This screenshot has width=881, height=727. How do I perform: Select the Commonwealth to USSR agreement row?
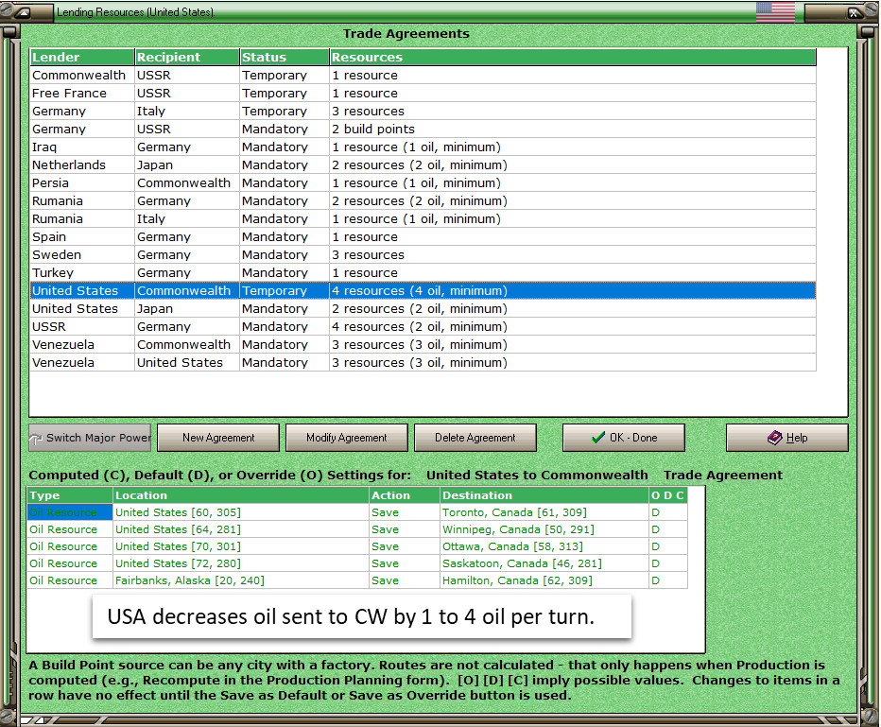[x=423, y=76]
